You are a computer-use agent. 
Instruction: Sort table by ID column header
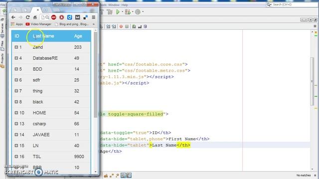pyautogui.click(x=17, y=36)
